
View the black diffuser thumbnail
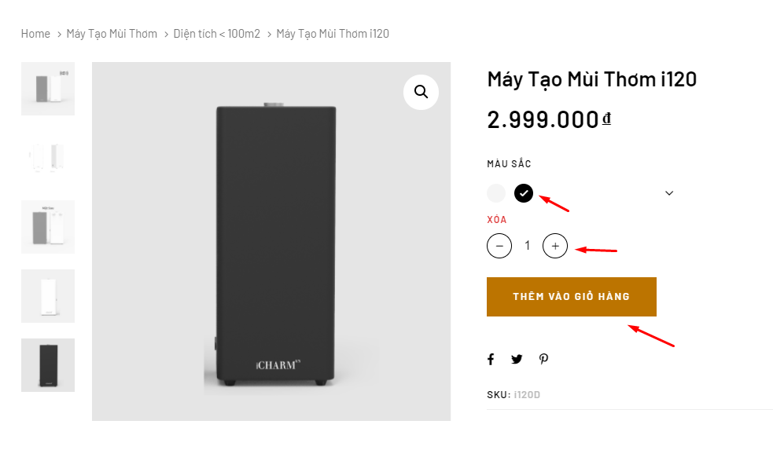point(48,365)
